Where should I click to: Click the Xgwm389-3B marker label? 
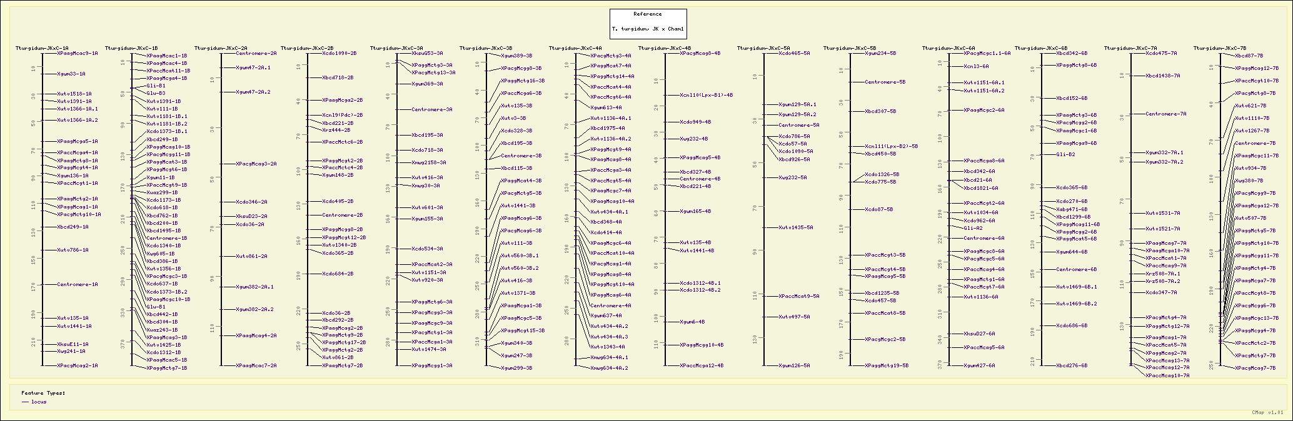point(516,56)
